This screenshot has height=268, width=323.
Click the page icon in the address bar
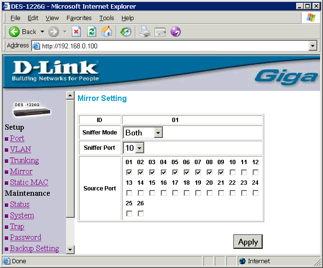pos(36,46)
